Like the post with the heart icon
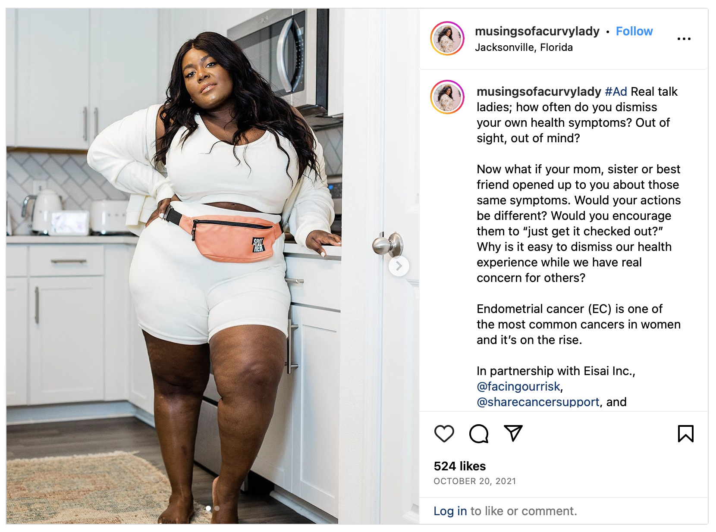This screenshot has width=716, height=532. click(444, 434)
